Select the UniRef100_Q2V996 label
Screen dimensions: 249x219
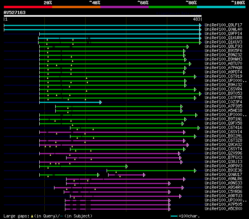click(223, 153)
